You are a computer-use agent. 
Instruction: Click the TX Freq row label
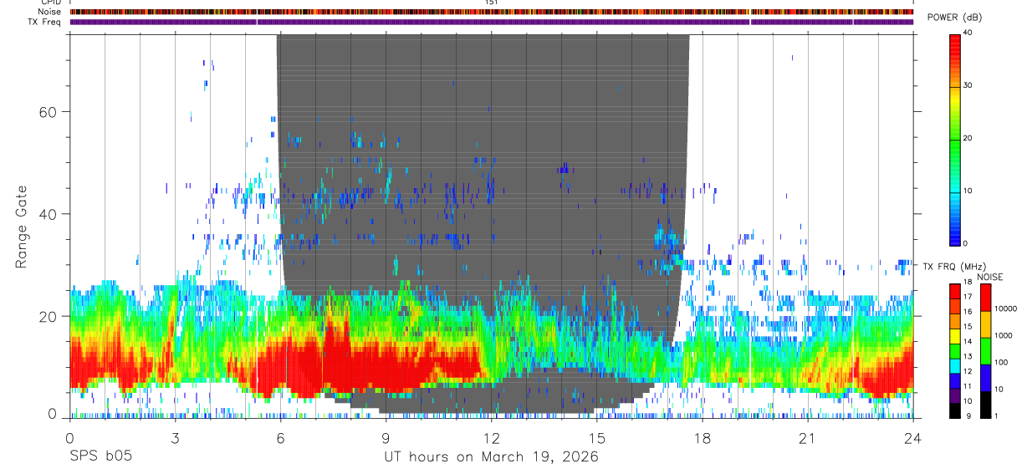click(44, 22)
